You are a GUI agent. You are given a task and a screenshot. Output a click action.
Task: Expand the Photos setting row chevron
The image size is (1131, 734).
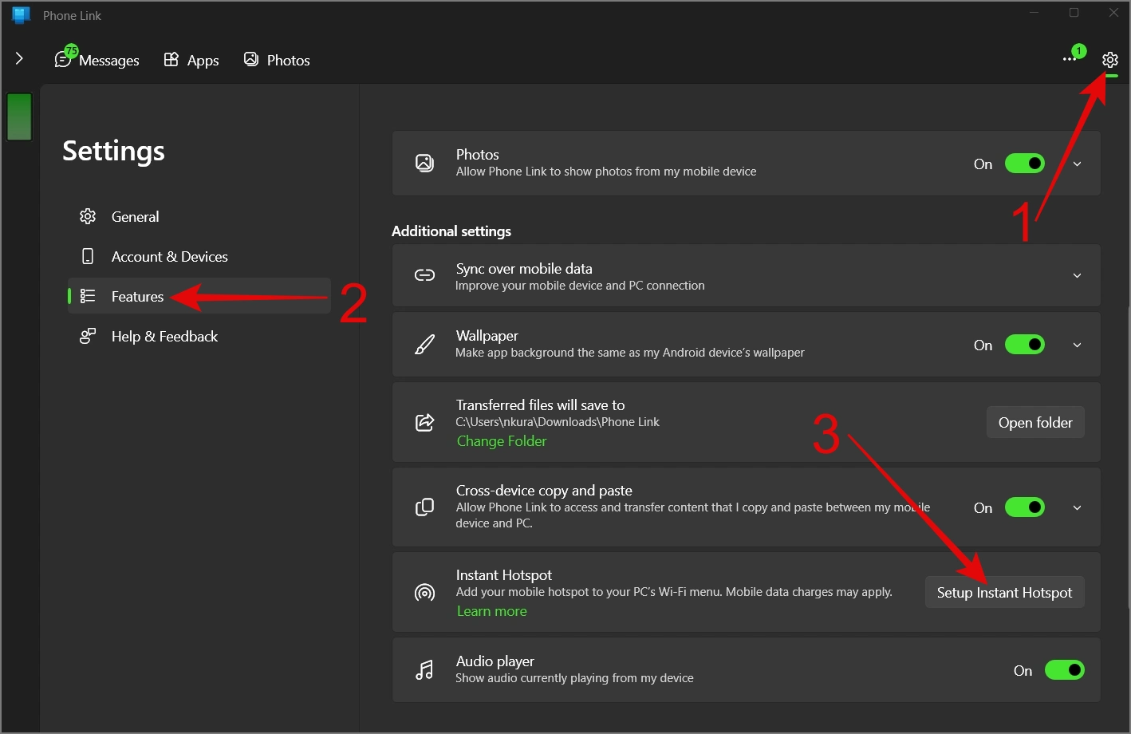1078,164
